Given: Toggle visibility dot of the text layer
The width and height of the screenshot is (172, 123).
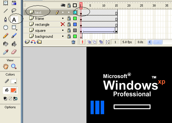Looking at the screenshot, I should pyautogui.click(x=63, y=12).
